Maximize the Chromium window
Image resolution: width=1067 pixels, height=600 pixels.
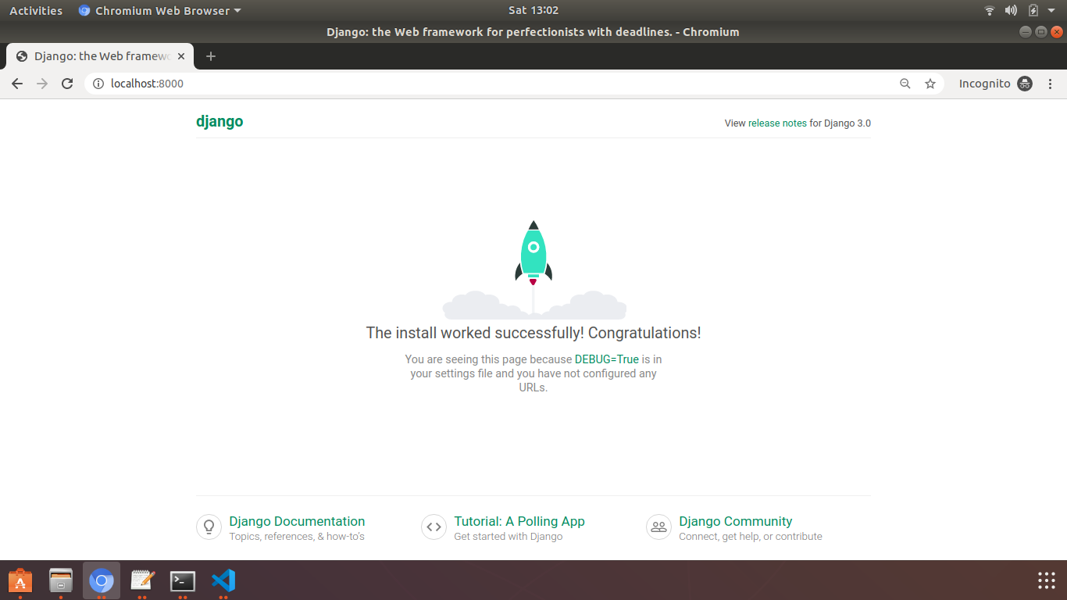coord(1041,32)
